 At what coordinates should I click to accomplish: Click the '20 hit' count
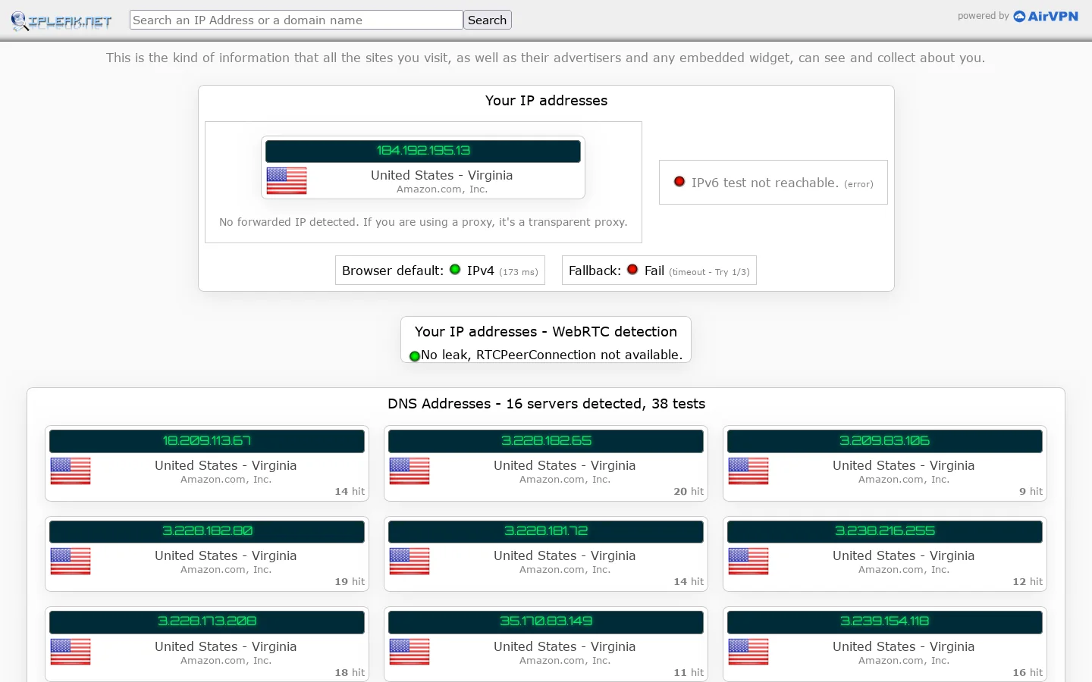coord(689,492)
